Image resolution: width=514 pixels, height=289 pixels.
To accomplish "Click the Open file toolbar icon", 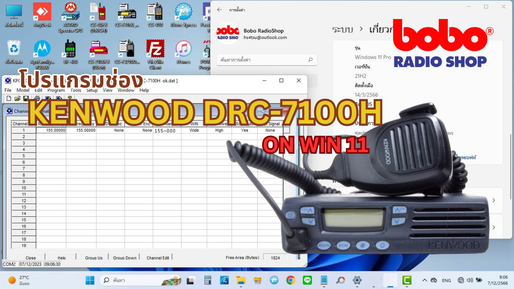I will (x=17, y=98).
